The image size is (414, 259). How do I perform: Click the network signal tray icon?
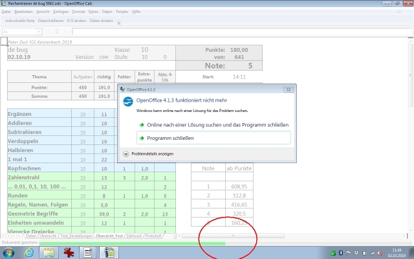372,253
